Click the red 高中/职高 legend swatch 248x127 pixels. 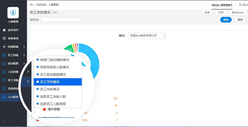[x=44, y=110]
